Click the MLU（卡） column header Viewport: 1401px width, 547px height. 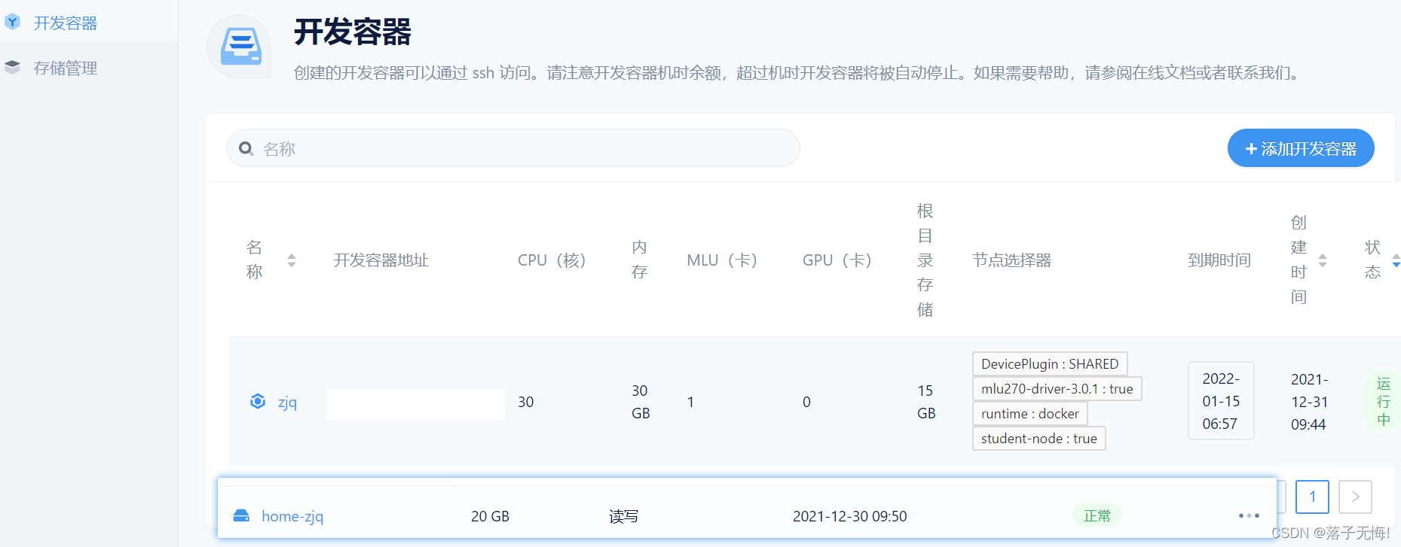(722, 260)
